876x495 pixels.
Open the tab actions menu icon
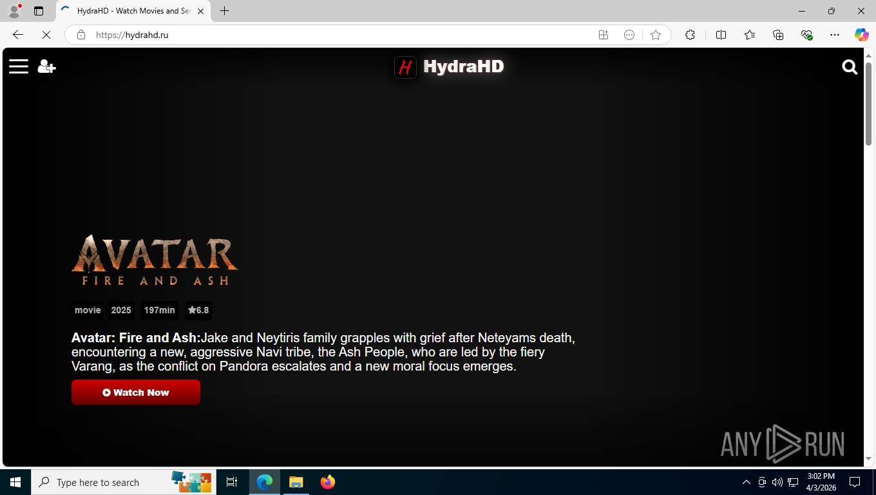[39, 11]
